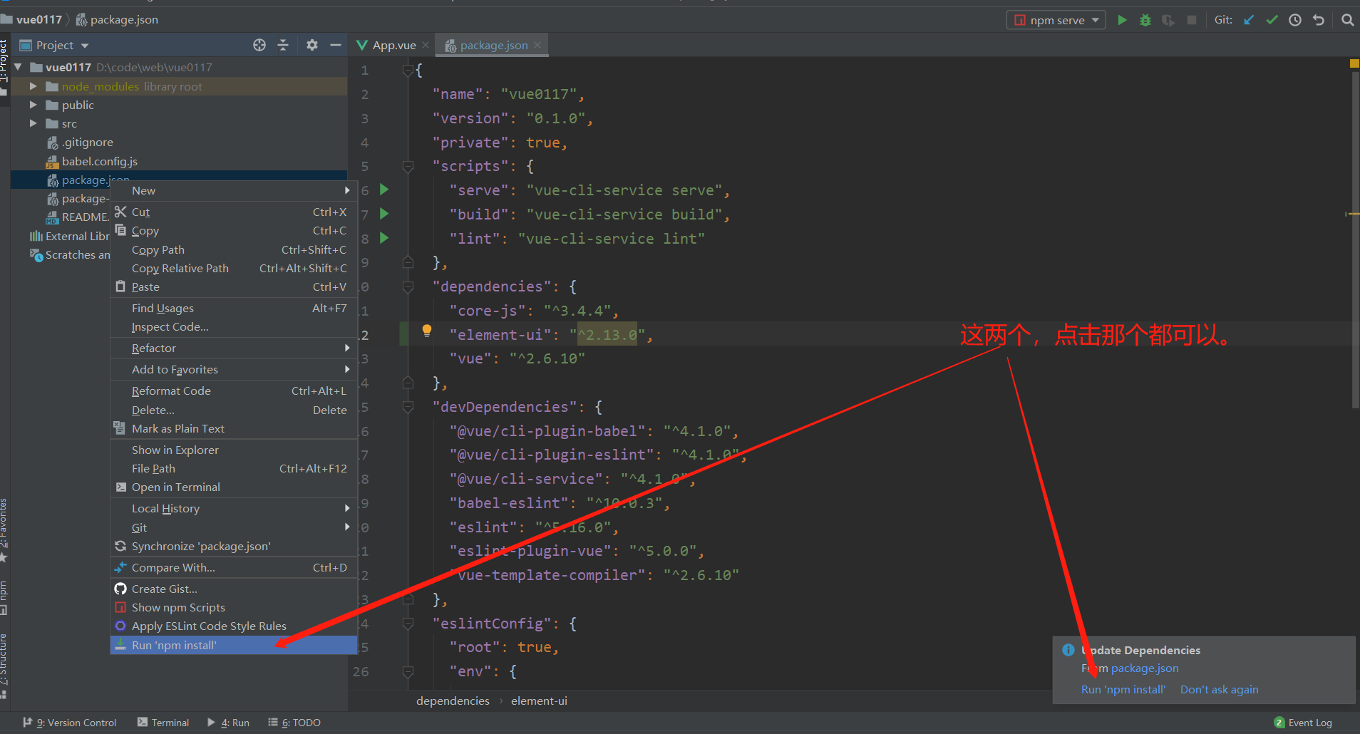Fold the scripts block in editor

point(408,166)
